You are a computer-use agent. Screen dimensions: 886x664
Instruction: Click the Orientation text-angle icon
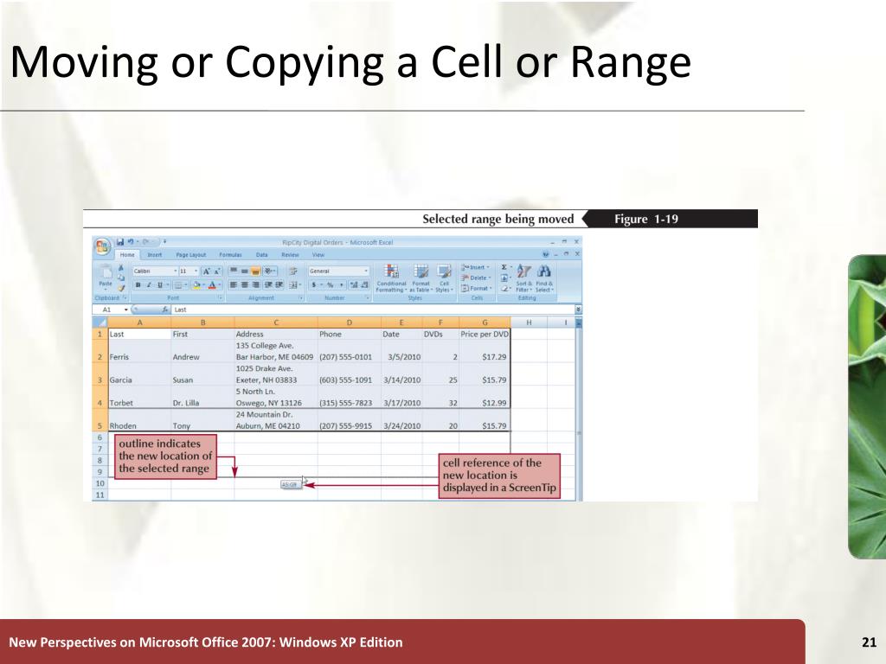(268, 271)
